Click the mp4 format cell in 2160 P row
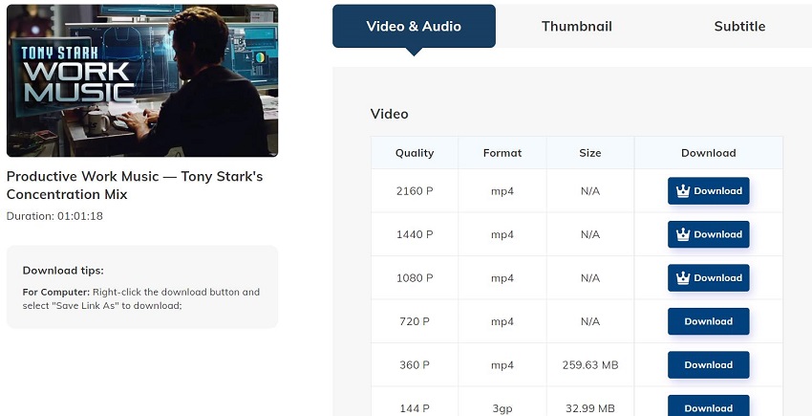812x416 pixels. point(502,191)
